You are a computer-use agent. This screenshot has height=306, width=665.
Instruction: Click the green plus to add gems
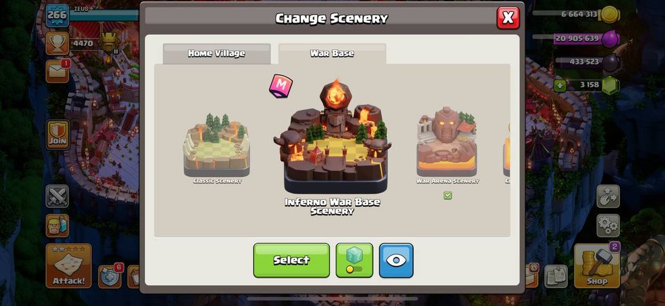click(560, 85)
